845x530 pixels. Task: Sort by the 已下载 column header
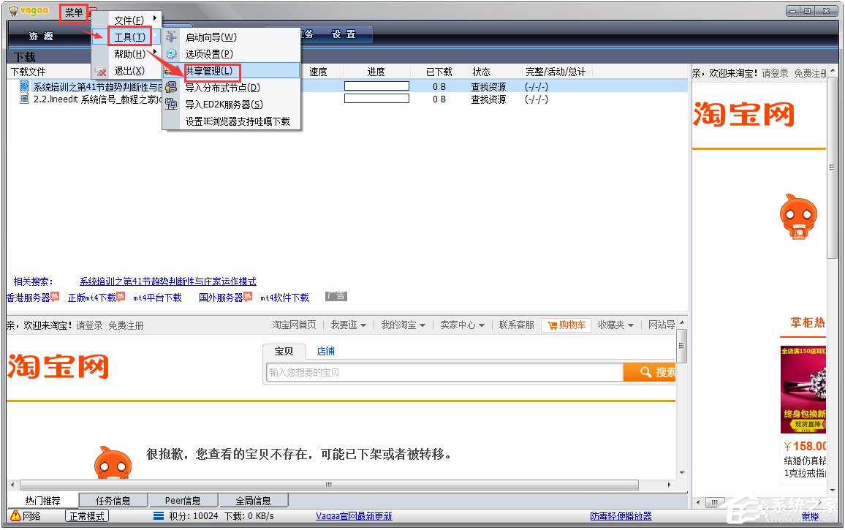439,72
